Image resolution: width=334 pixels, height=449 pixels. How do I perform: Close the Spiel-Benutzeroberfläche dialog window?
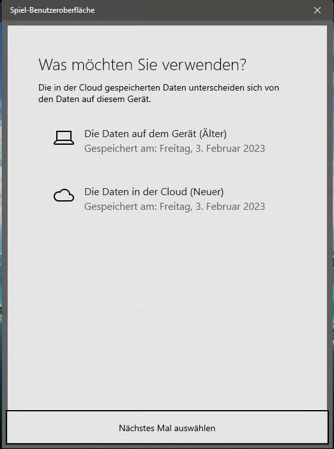[x=317, y=10]
